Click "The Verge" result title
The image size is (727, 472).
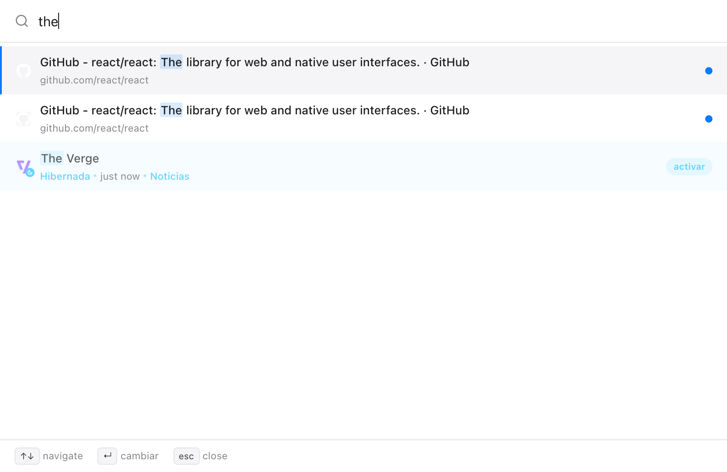click(70, 158)
